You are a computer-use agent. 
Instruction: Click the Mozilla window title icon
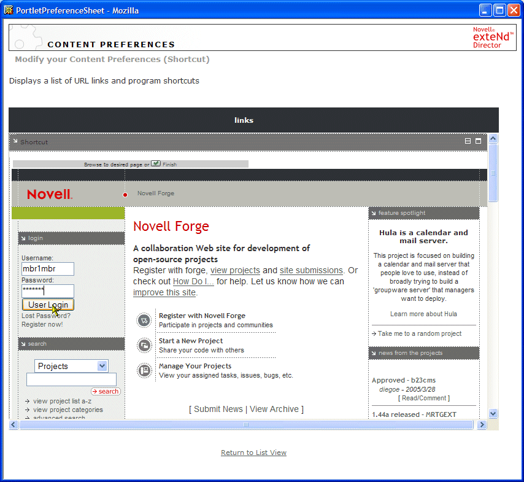(x=9, y=10)
